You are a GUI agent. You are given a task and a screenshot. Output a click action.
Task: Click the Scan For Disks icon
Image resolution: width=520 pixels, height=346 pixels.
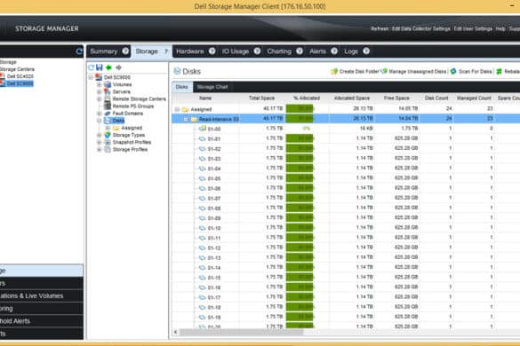pyautogui.click(x=453, y=71)
